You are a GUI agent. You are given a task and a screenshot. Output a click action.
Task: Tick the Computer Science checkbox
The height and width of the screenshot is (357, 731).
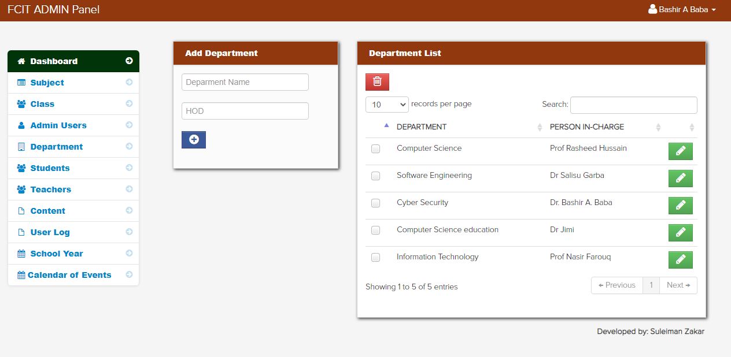point(376,149)
